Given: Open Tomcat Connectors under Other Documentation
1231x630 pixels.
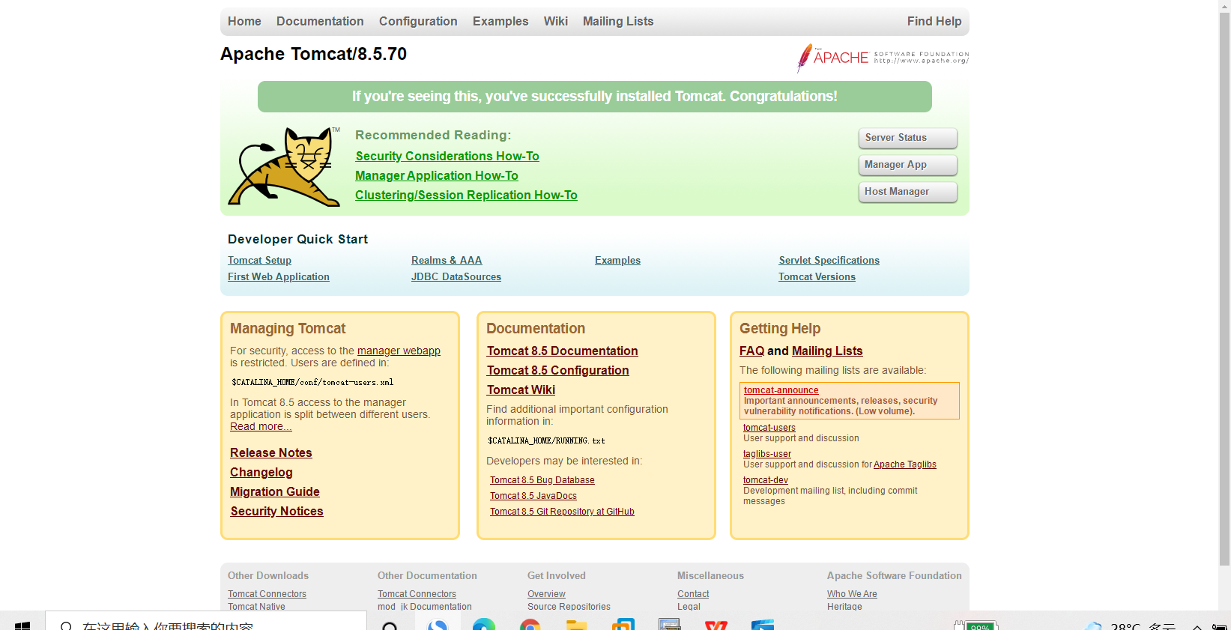Looking at the screenshot, I should [417, 594].
